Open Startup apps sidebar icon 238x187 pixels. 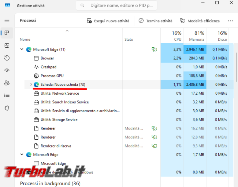pos(7,70)
